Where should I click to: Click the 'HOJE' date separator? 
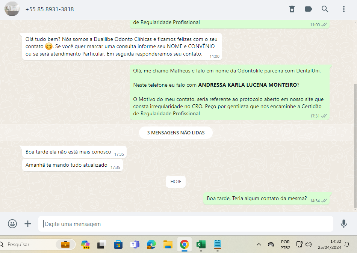[176, 182]
